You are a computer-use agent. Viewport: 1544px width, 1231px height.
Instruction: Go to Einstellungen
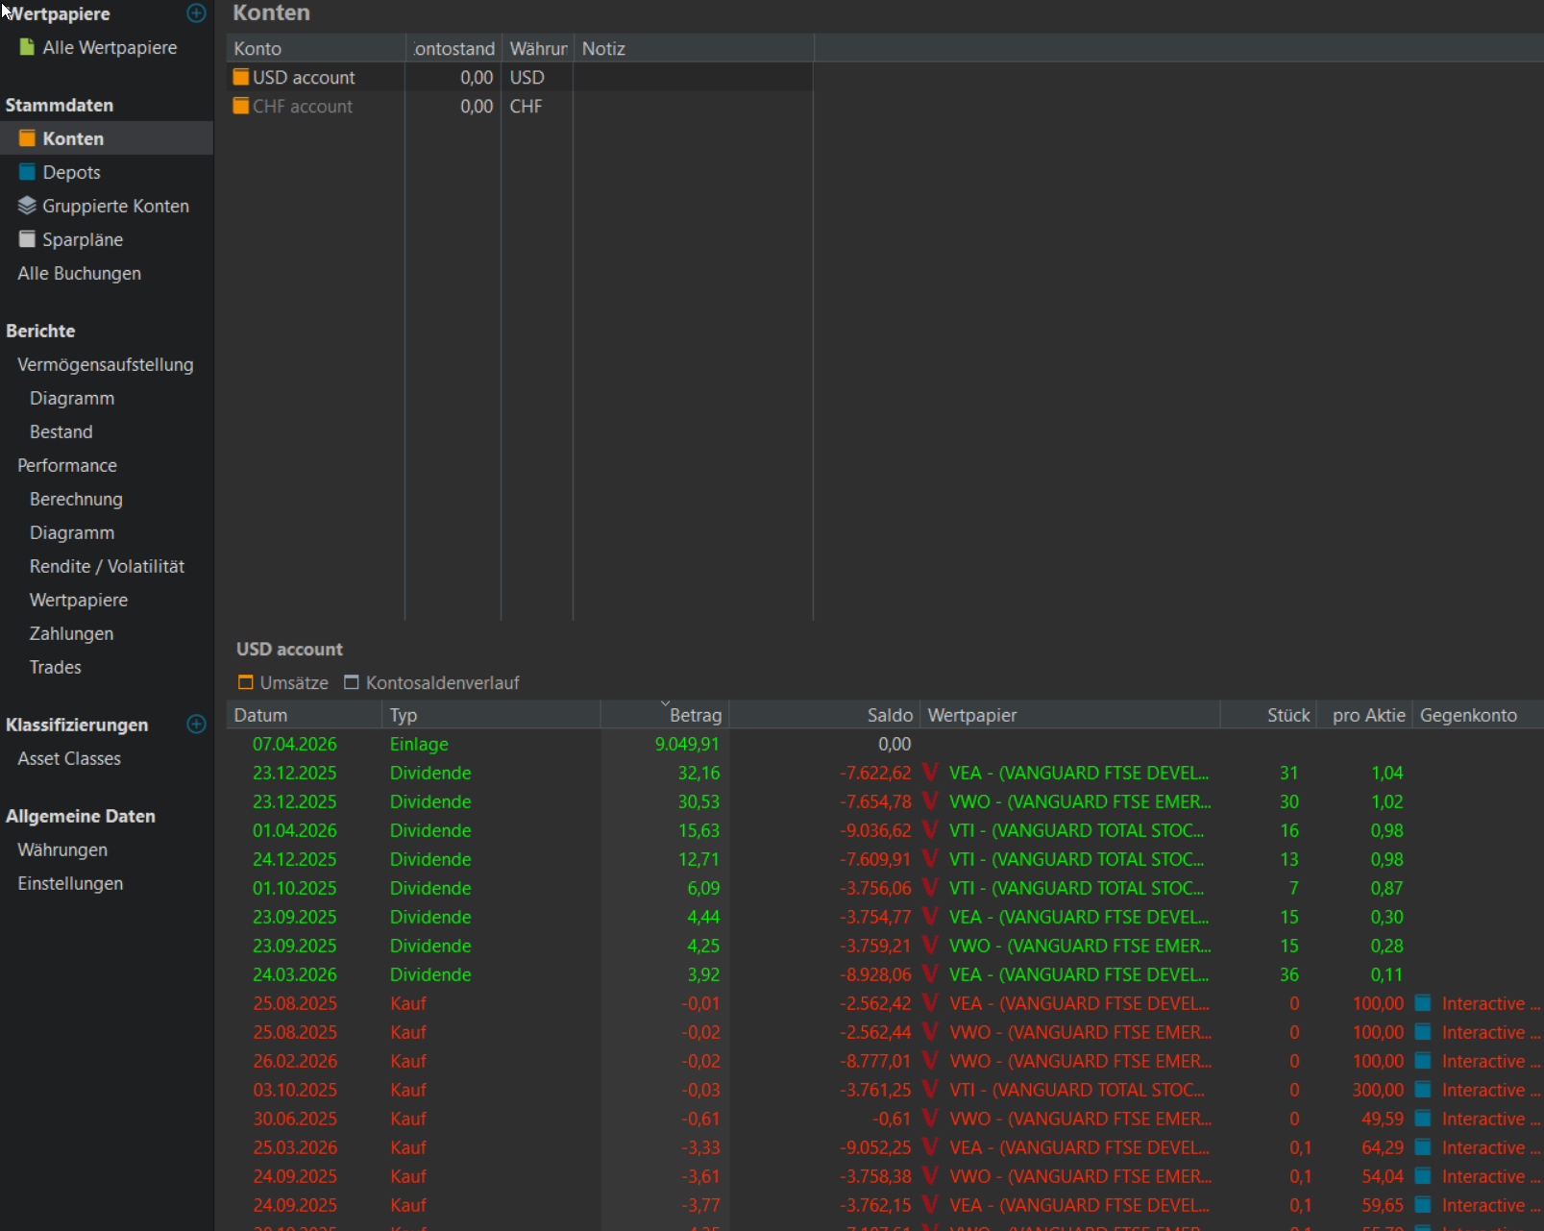coord(70,883)
